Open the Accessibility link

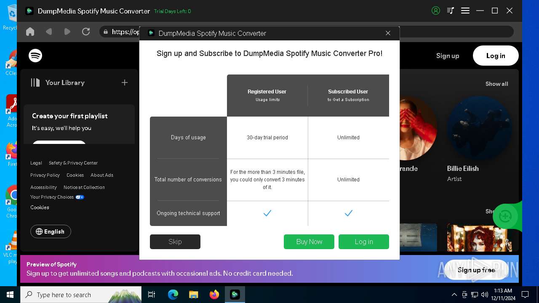pyautogui.click(x=43, y=187)
